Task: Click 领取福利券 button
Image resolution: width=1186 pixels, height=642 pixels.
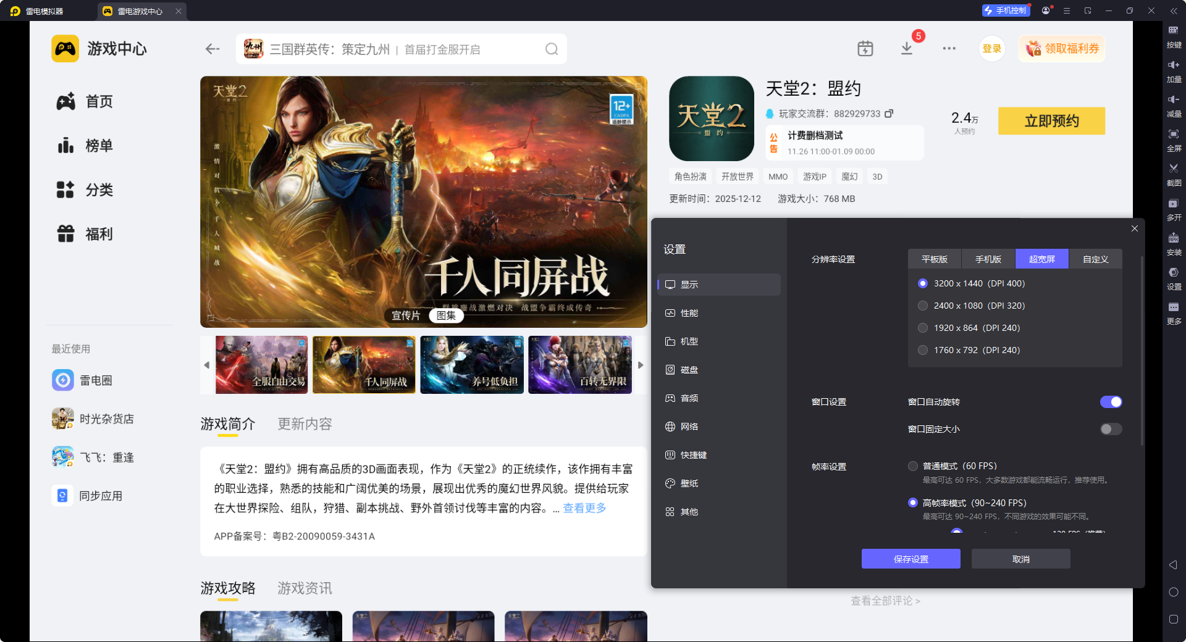Action: click(x=1062, y=49)
